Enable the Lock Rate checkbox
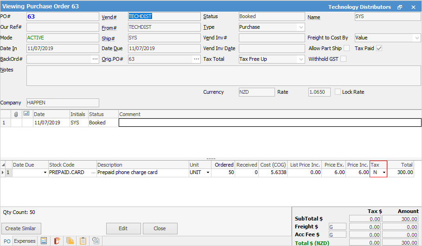Image resolution: width=422 pixels, height=246 pixels. [x=338, y=92]
